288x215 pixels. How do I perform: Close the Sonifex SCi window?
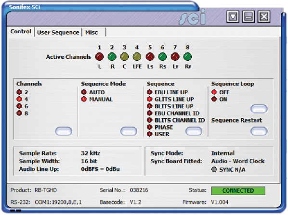tap(264, 16)
